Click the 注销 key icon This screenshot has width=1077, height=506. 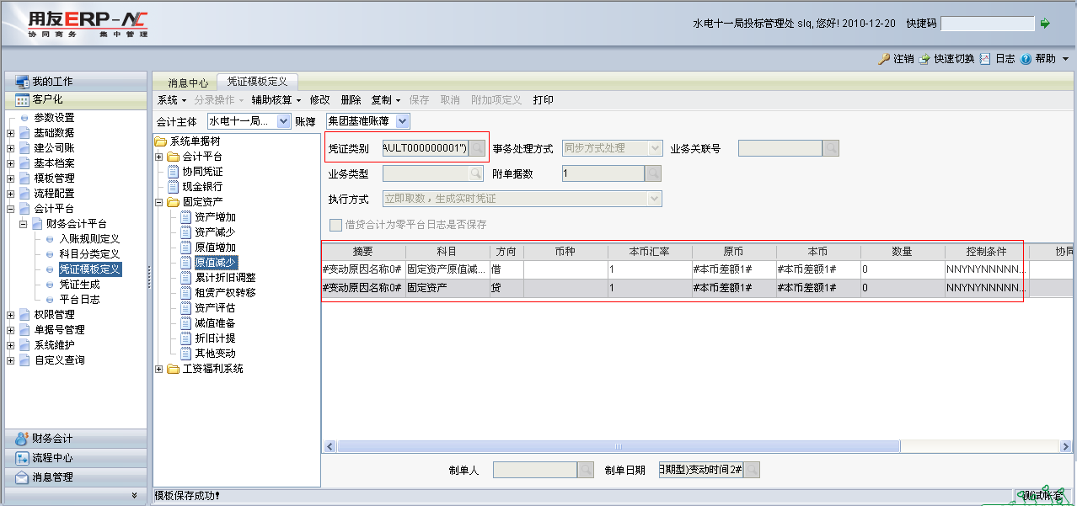click(x=884, y=59)
